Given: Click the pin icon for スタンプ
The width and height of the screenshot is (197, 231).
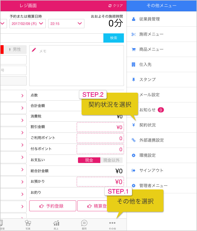Looking at the screenshot, I should click(134, 80).
